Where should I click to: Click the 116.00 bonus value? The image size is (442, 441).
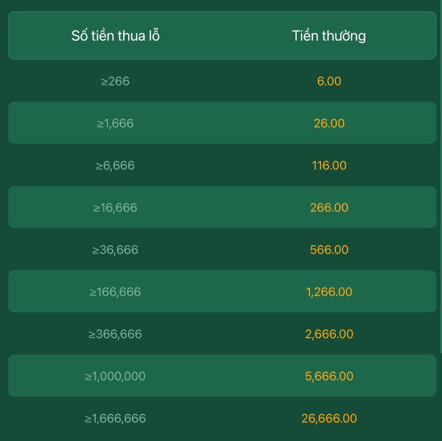click(329, 166)
